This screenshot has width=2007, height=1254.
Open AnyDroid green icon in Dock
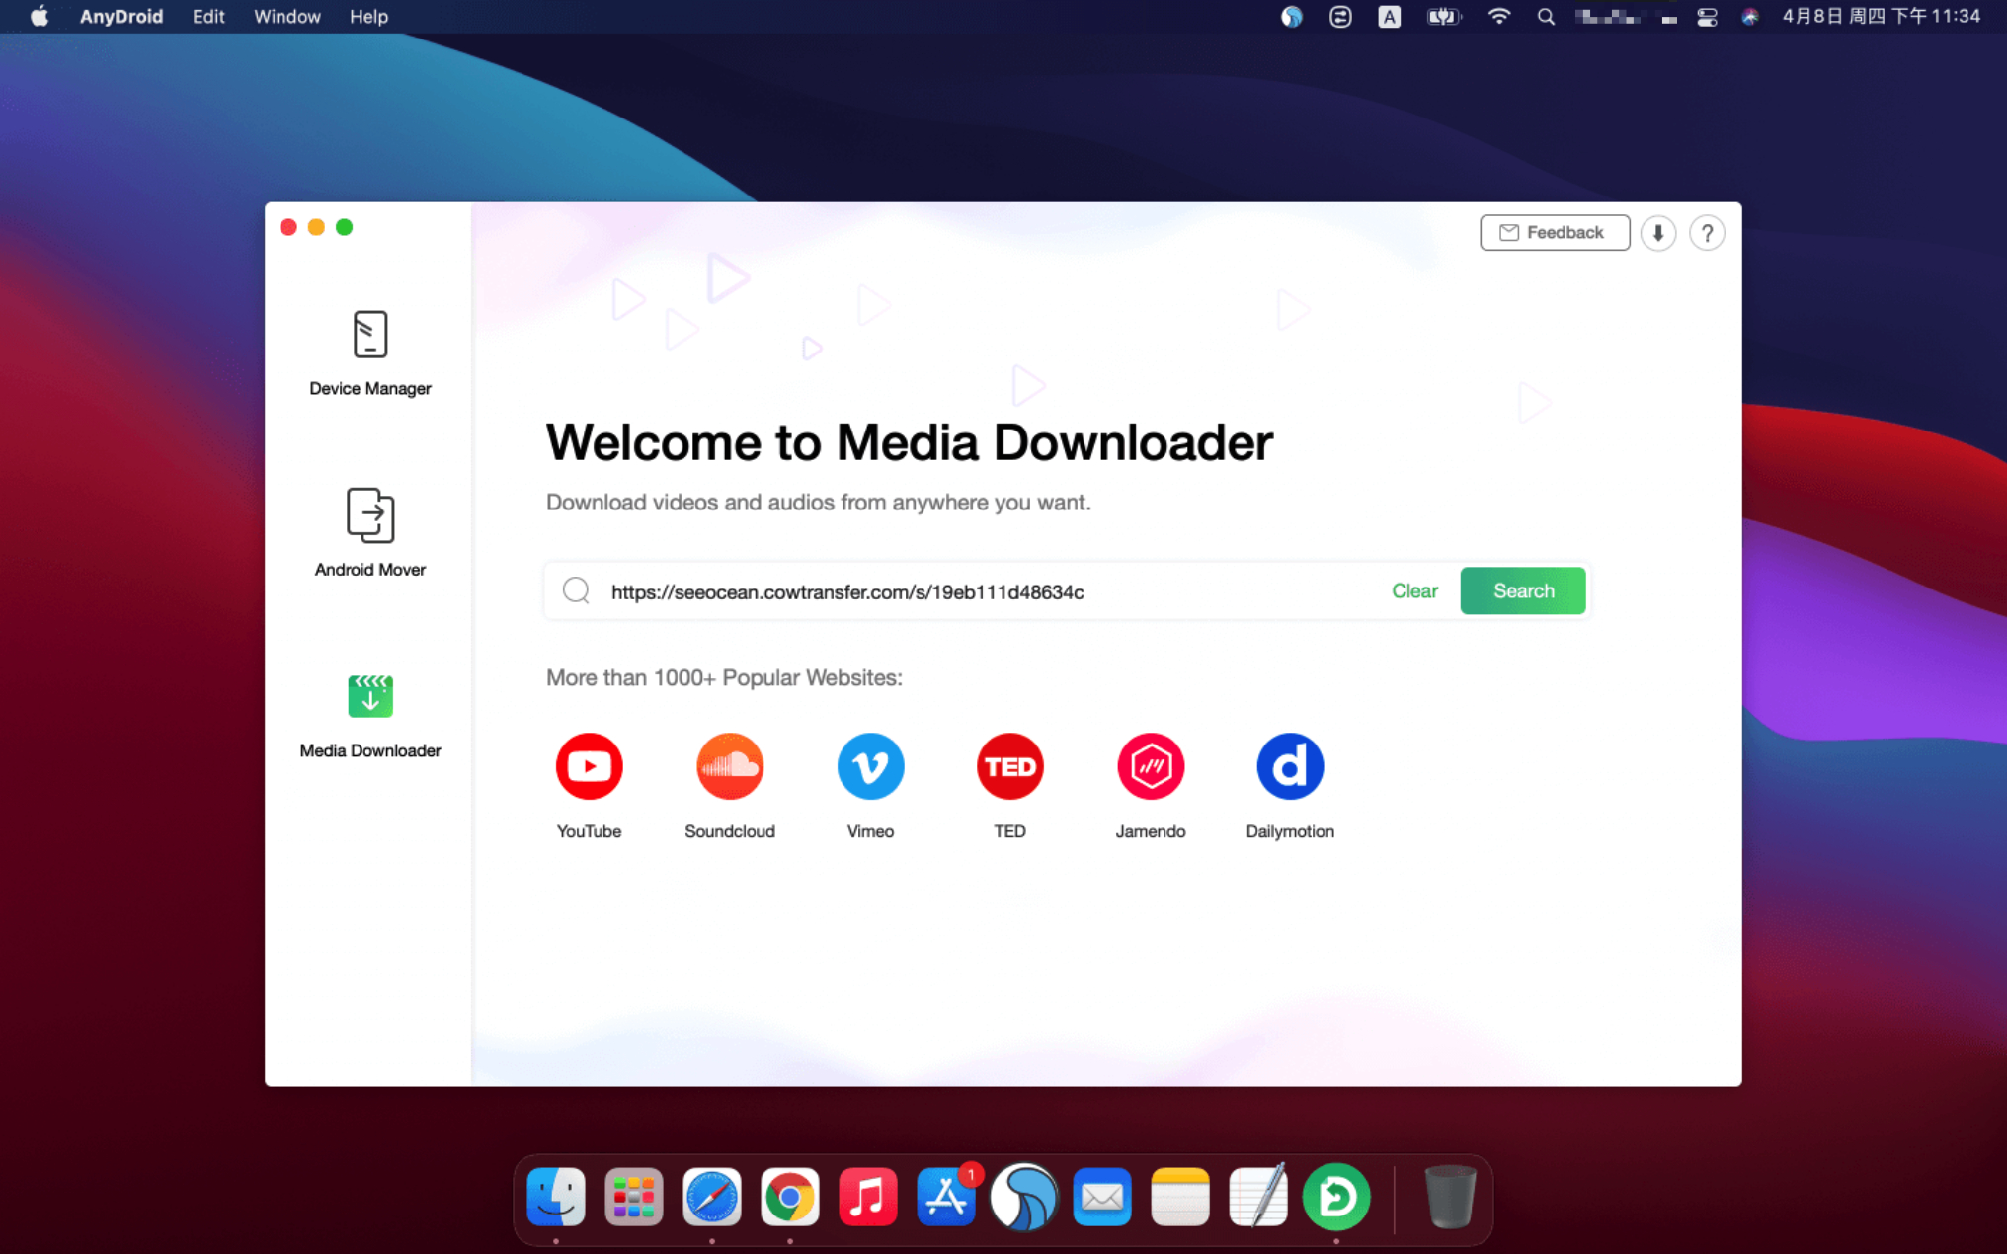click(x=1336, y=1197)
